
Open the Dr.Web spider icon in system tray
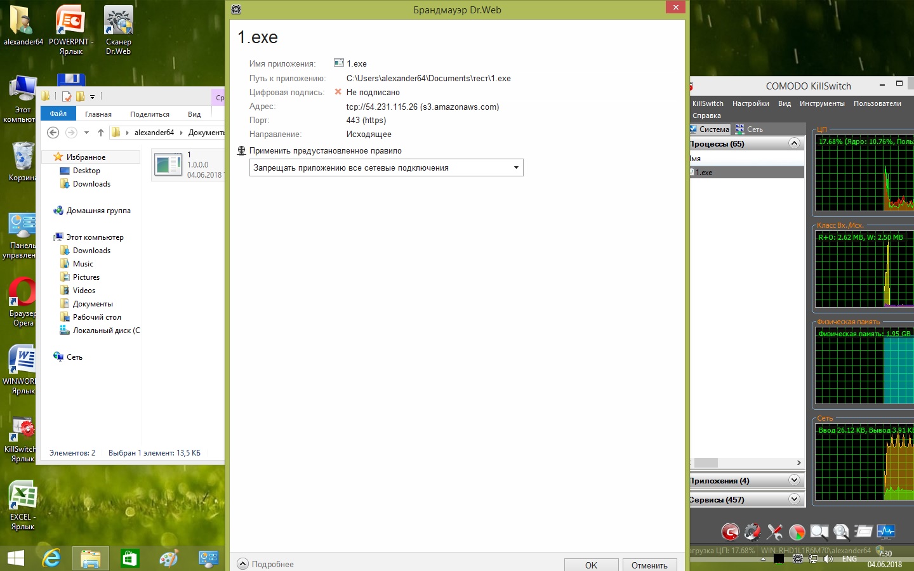pyautogui.click(x=798, y=559)
